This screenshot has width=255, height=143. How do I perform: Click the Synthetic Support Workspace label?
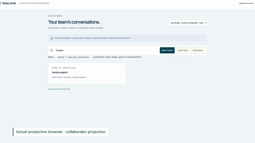(34, 3)
